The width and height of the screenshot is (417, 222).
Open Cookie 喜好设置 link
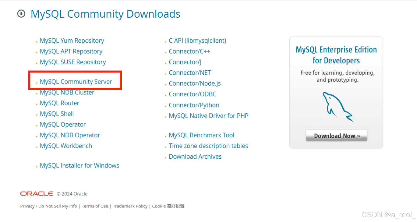point(168,206)
